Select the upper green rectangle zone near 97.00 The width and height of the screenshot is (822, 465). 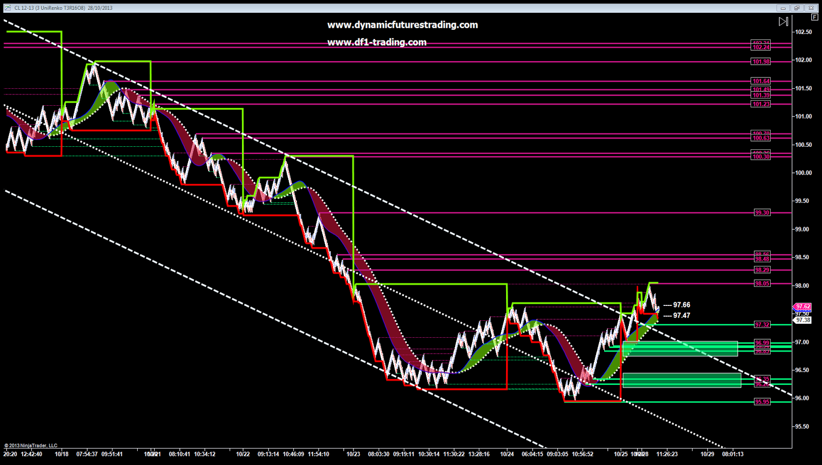[x=680, y=348]
